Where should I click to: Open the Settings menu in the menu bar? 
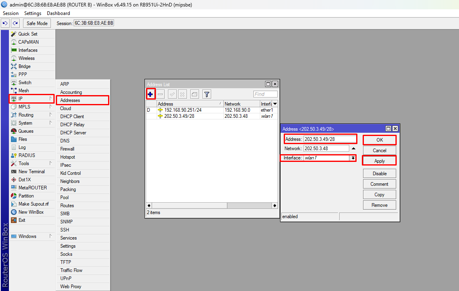(x=33, y=13)
